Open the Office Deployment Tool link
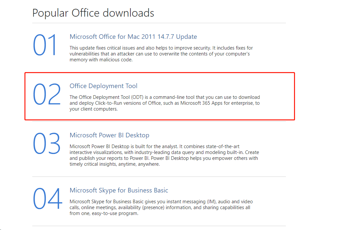Viewport: 339px width, 230px height. click(103, 86)
